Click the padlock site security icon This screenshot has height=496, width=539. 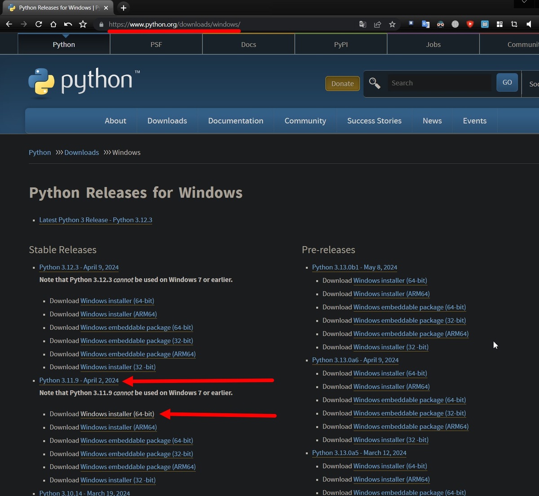102,24
